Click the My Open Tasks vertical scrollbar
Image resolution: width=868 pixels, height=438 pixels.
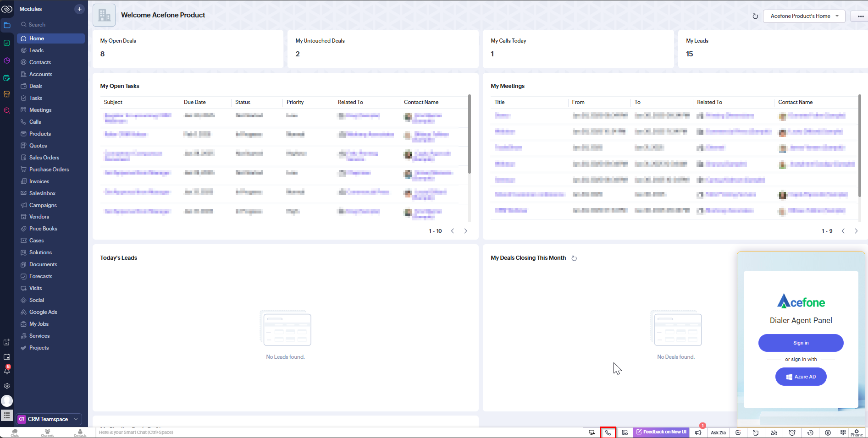click(x=469, y=134)
